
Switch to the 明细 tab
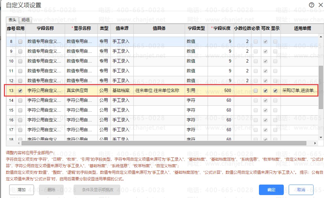tap(26, 20)
